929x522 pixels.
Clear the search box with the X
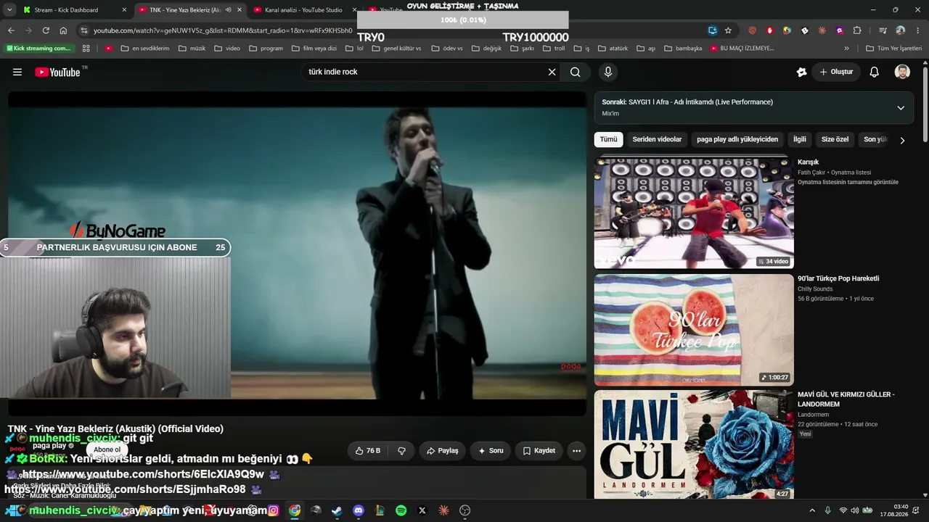[x=552, y=72]
